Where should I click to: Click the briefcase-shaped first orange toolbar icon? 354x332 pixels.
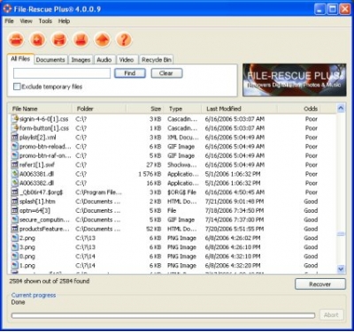tap(16, 40)
